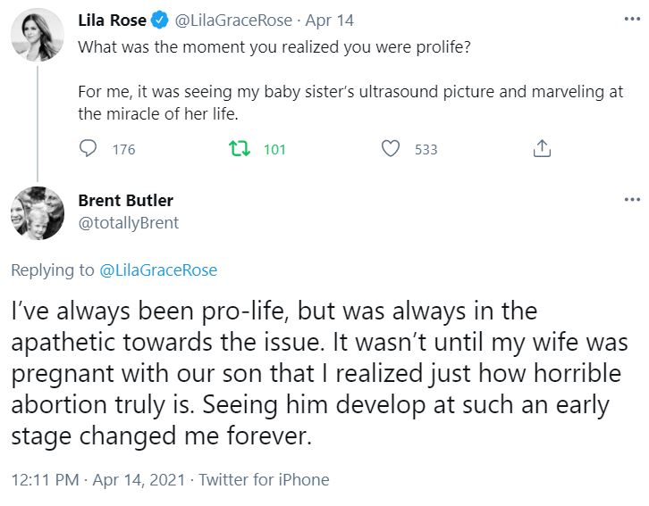Viewport: 649px width, 506px height.
Task: Open Brent Butler's profile picture
Action: (37, 212)
